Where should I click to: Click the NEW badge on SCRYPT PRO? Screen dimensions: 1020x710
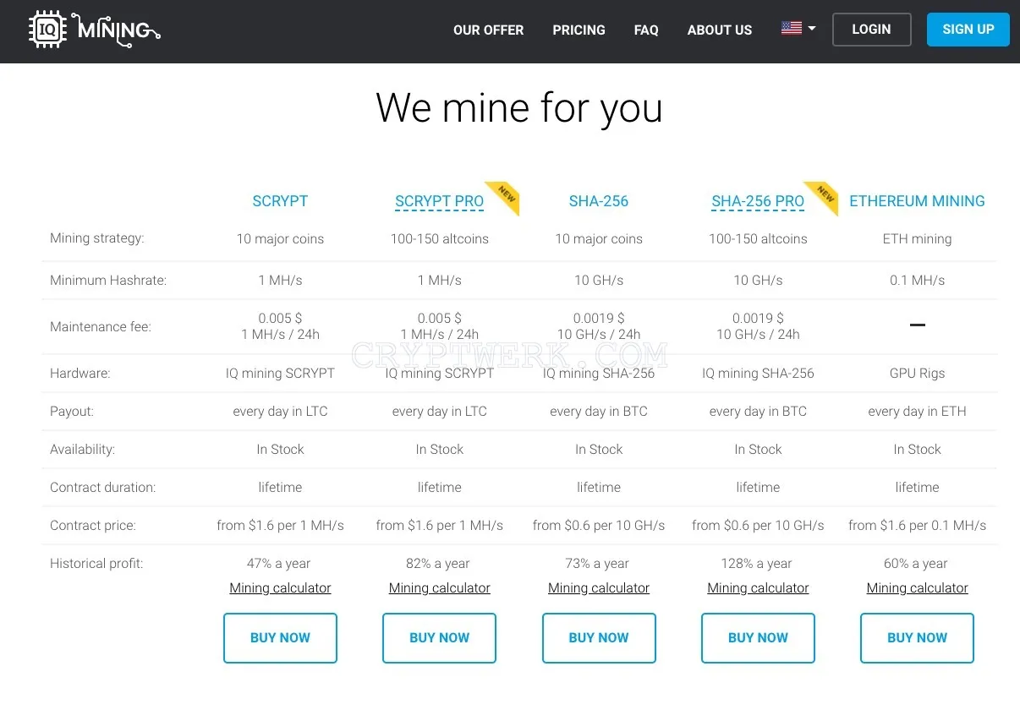[x=506, y=195]
